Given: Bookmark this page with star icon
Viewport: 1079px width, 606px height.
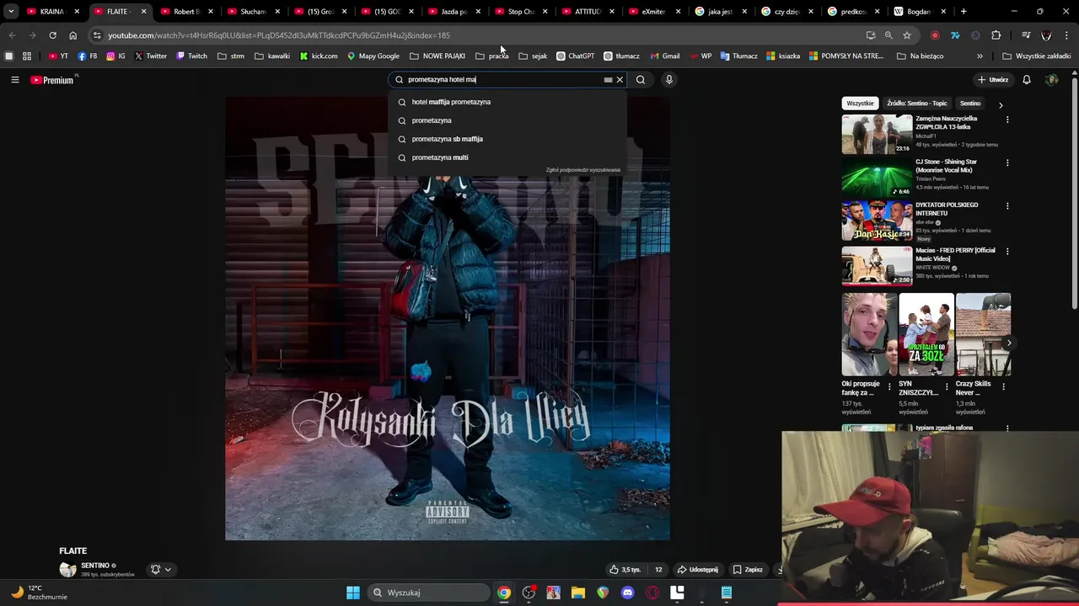Looking at the screenshot, I should [907, 35].
